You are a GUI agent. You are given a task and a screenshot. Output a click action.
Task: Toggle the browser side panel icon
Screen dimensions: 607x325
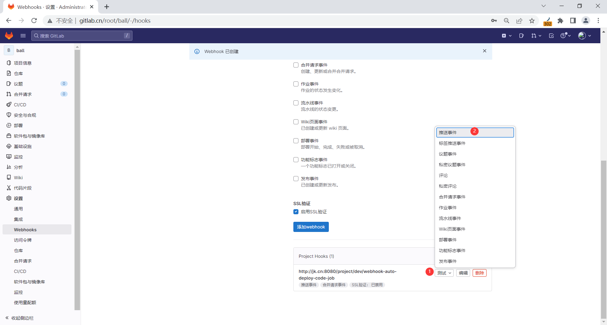573,21
